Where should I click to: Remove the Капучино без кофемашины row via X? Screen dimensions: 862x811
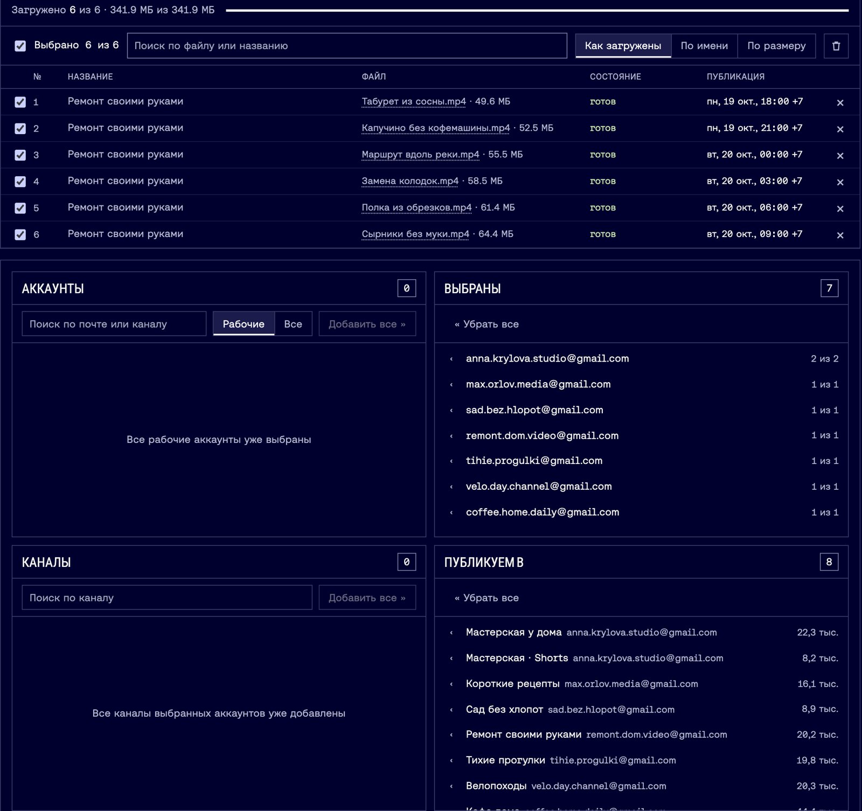tap(840, 129)
